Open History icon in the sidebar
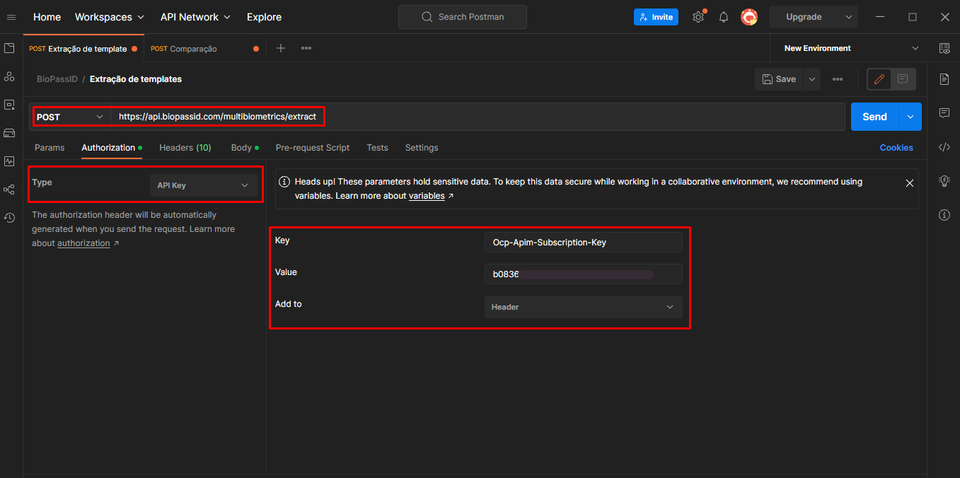This screenshot has height=478, width=960. pos(9,218)
